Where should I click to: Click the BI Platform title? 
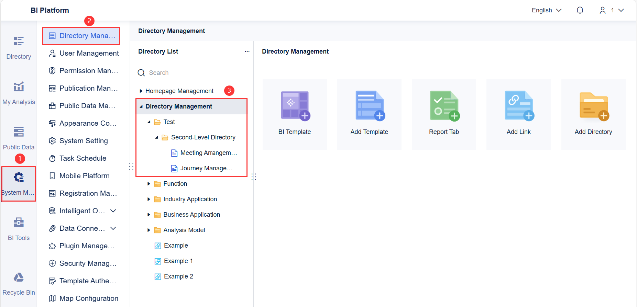coord(50,10)
